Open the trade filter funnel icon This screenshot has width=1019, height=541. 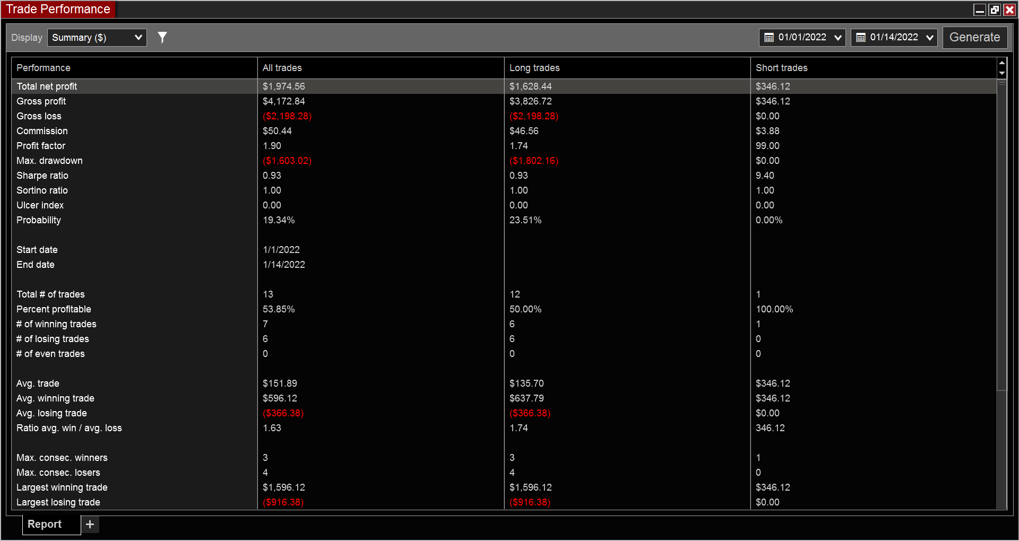pyautogui.click(x=162, y=37)
